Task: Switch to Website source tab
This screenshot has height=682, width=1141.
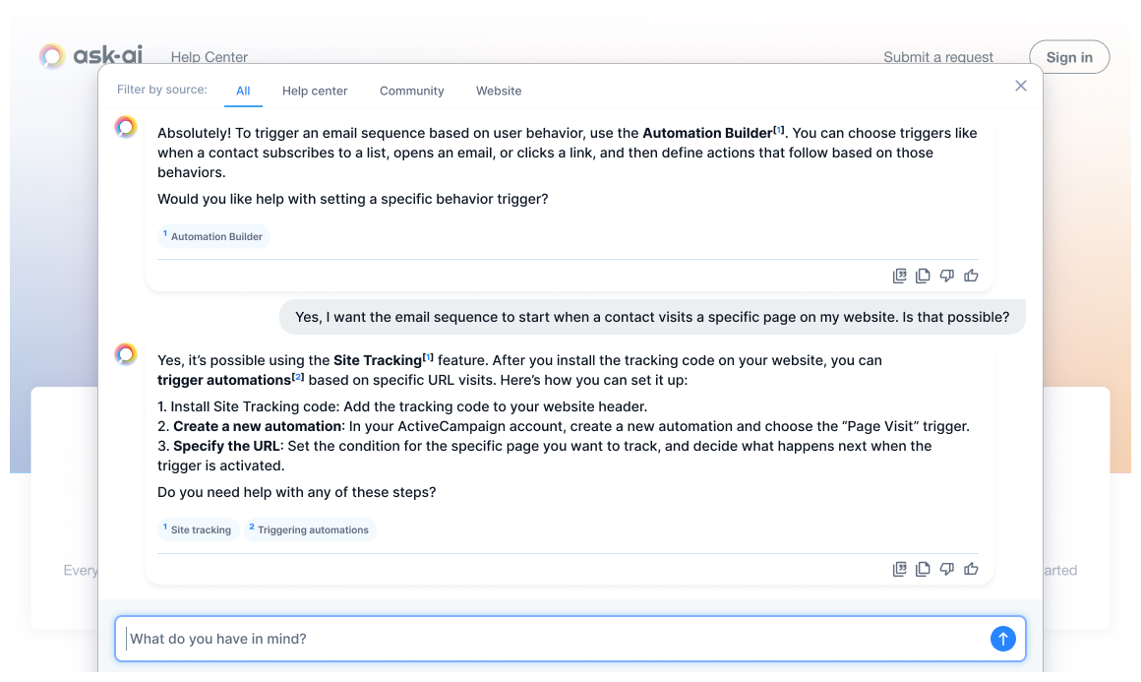Action: click(x=499, y=91)
